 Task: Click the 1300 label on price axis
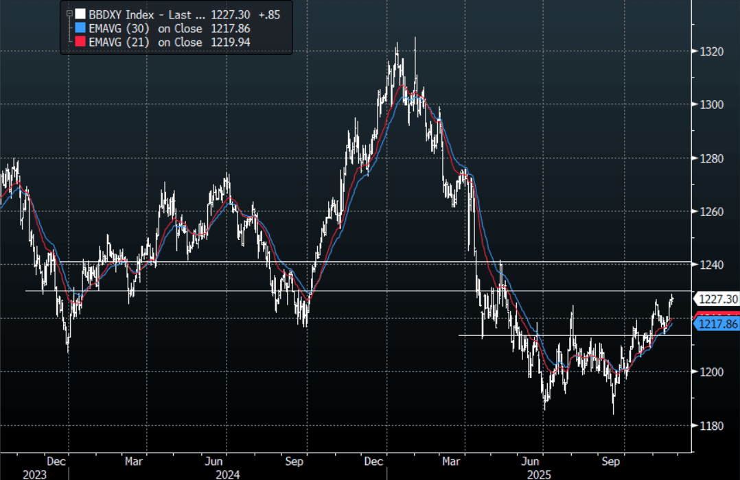coord(710,105)
